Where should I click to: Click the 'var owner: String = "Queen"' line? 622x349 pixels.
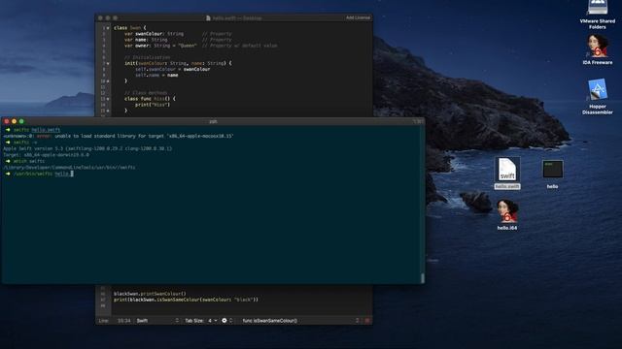tap(160, 46)
